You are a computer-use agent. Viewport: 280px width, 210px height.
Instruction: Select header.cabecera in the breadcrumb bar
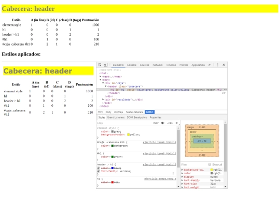coord(134,112)
